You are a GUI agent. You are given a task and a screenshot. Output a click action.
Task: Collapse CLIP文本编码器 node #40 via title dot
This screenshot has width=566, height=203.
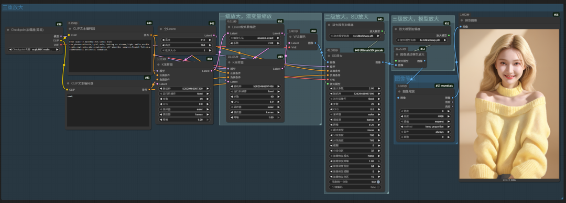point(70,28)
